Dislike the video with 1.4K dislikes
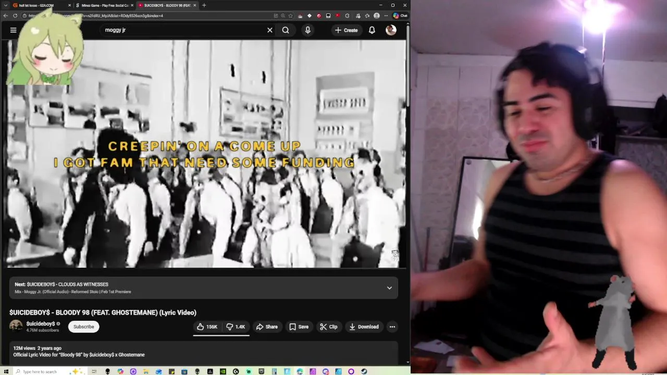Screen dimensions: 667x375 pyautogui.click(x=236, y=327)
